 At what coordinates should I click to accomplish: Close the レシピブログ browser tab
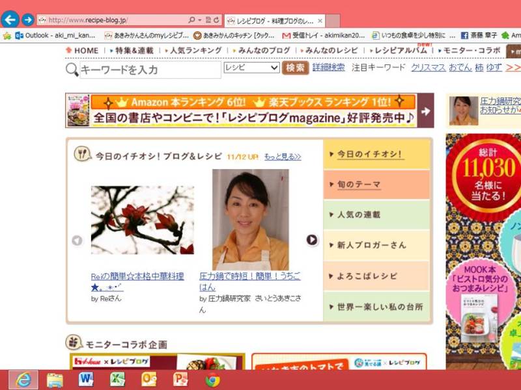point(320,21)
